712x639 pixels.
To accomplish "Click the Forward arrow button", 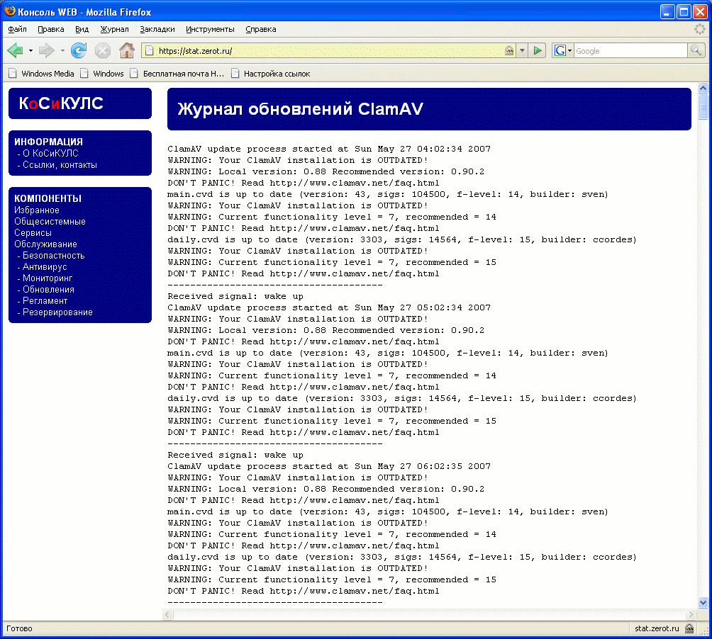I will click(47, 50).
